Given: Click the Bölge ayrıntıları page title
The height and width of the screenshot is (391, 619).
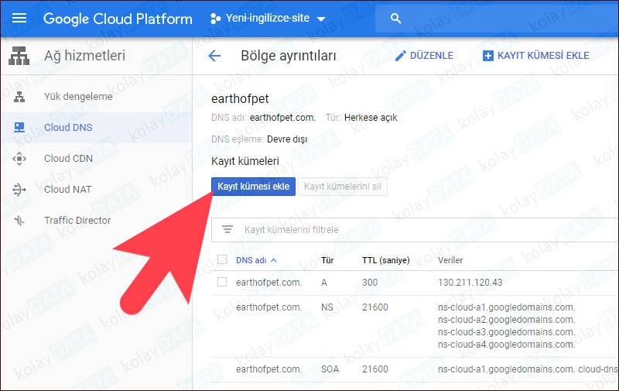Looking at the screenshot, I should 289,56.
